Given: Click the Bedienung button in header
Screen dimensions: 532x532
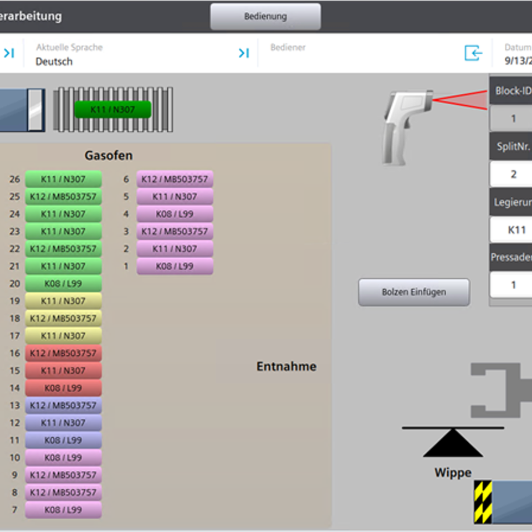Looking at the screenshot, I should (x=265, y=16).
